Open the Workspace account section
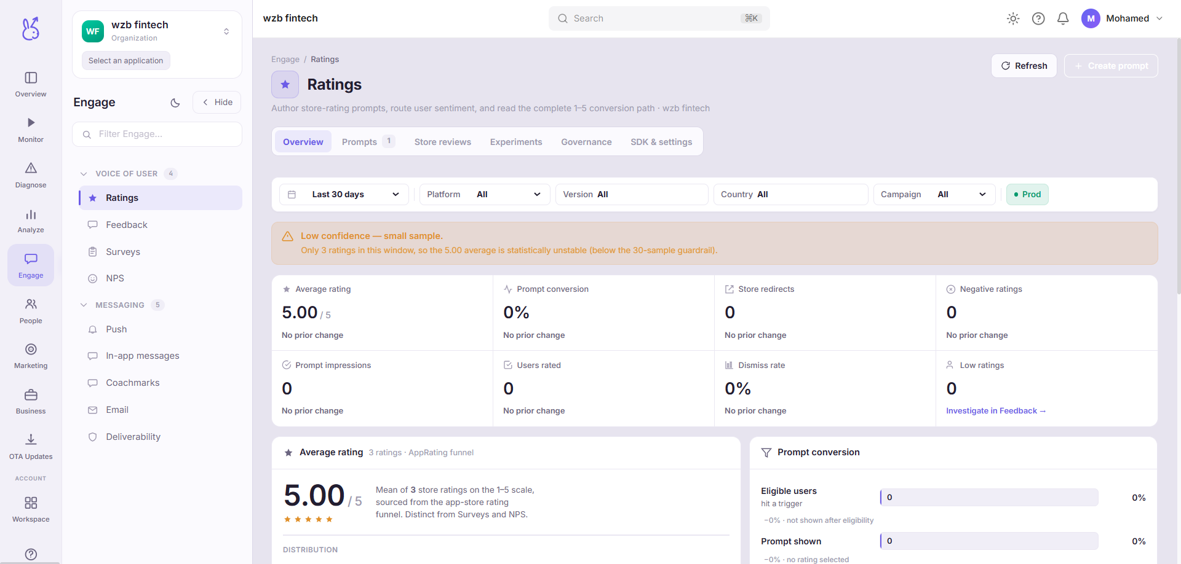1181x564 pixels. tap(31, 509)
